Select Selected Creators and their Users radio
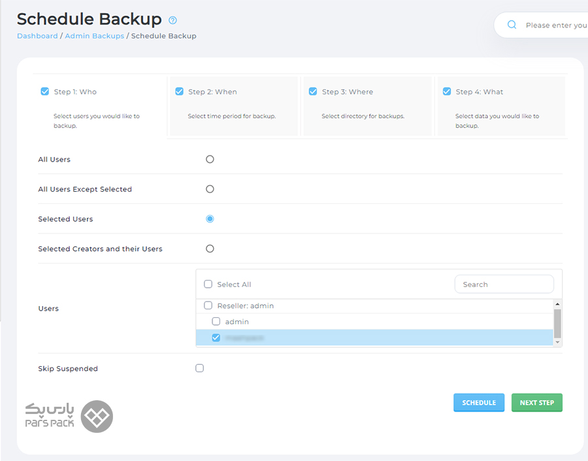This screenshot has height=461, width=588. [210, 248]
